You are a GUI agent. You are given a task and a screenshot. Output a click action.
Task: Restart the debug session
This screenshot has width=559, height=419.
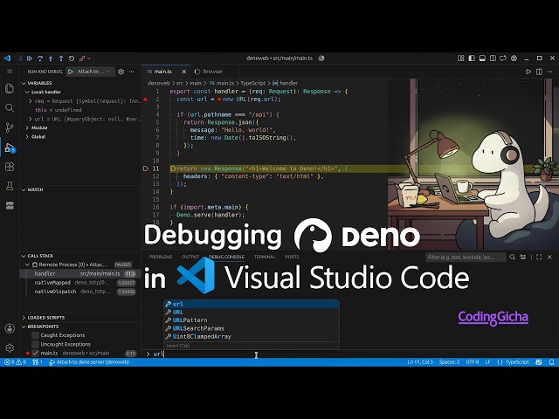(72, 58)
